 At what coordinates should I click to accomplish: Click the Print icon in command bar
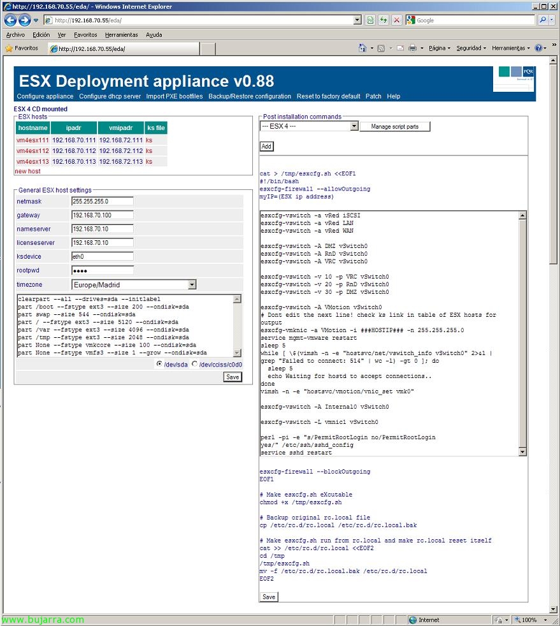pos(412,48)
